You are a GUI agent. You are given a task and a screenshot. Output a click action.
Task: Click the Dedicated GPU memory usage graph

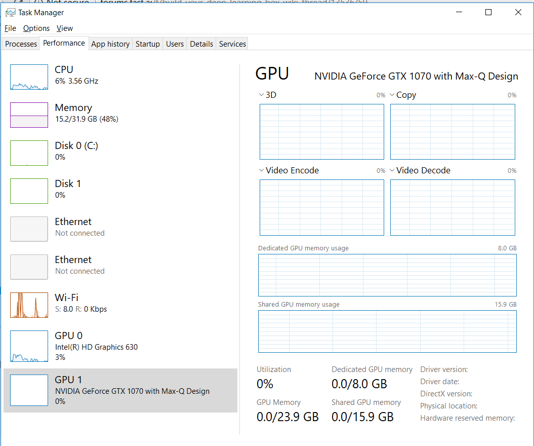tap(387, 275)
